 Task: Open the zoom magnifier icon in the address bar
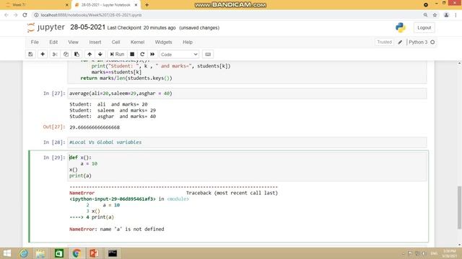click(x=425, y=15)
